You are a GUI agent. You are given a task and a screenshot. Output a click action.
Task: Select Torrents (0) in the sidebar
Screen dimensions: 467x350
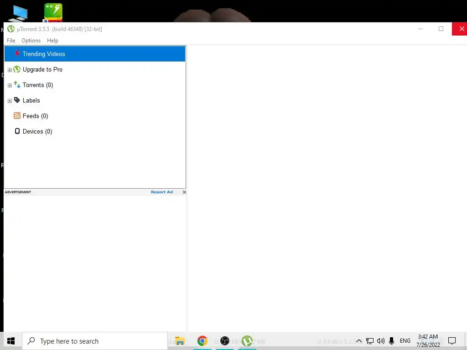click(x=38, y=85)
